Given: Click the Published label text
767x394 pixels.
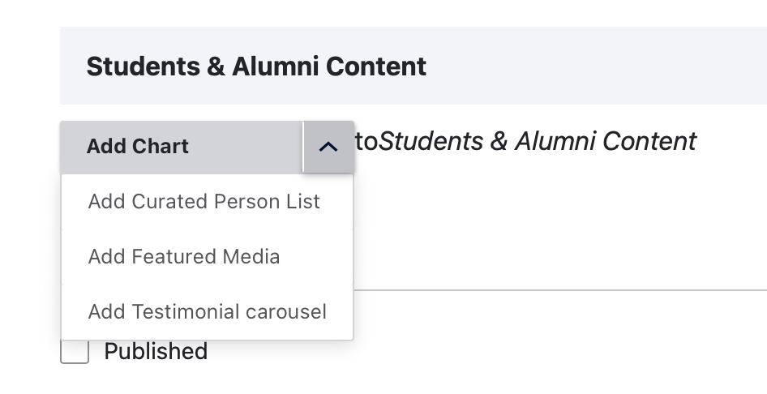Looking at the screenshot, I should coord(156,352).
